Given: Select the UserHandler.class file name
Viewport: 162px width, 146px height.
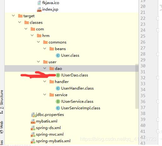Looking at the screenshot, I should click(x=77, y=88).
